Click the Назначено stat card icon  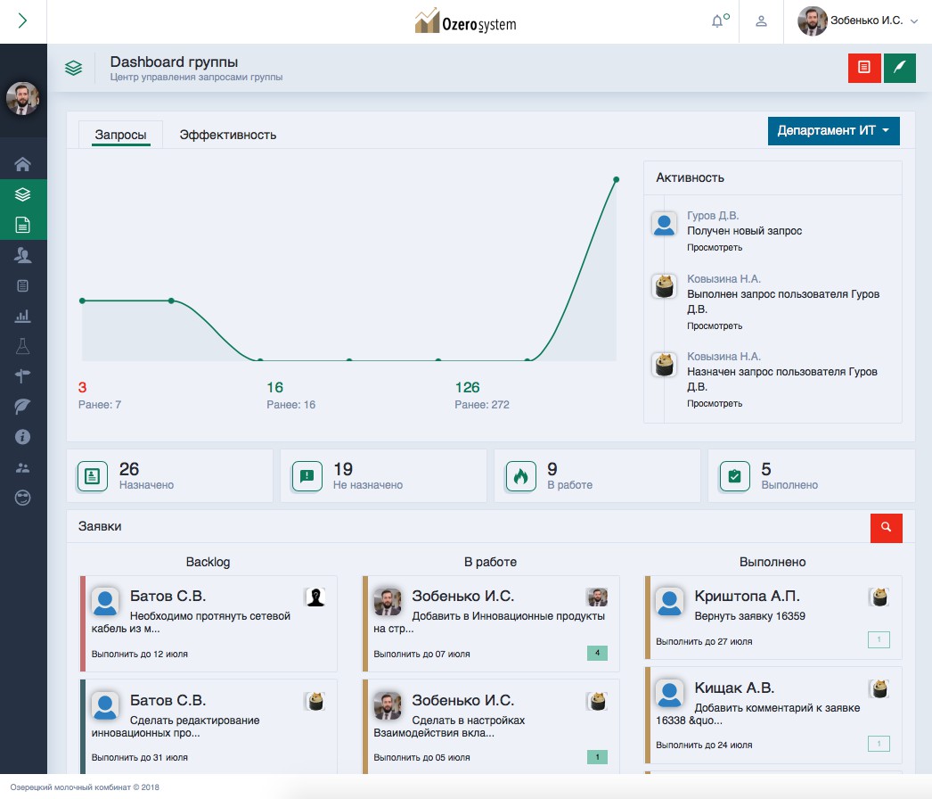(x=92, y=476)
